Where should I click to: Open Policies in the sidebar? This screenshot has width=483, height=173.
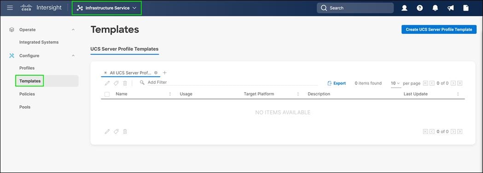(27, 94)
